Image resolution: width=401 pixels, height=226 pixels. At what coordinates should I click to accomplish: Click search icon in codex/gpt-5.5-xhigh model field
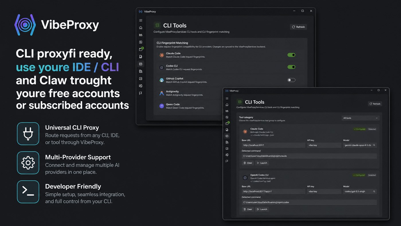tap(374, 192)
